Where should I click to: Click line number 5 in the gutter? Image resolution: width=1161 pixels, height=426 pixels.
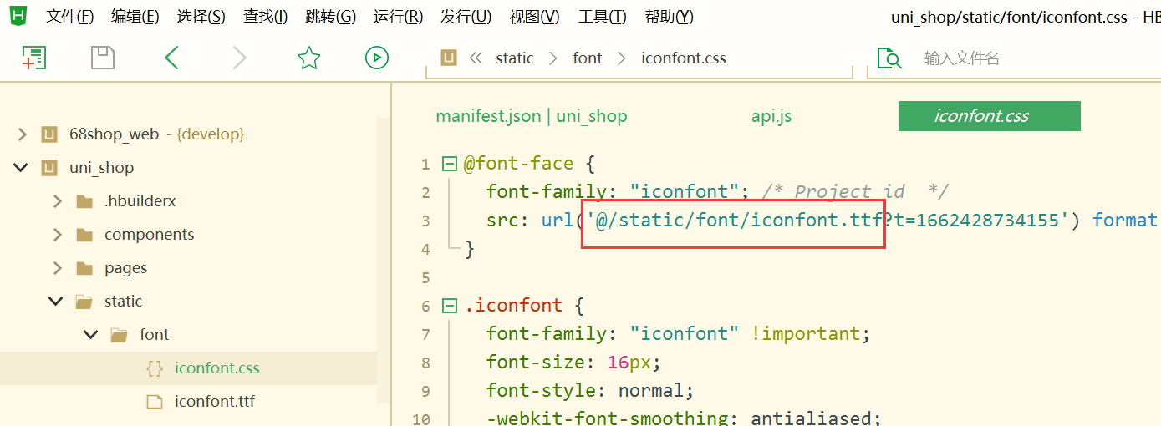(426, 277)
